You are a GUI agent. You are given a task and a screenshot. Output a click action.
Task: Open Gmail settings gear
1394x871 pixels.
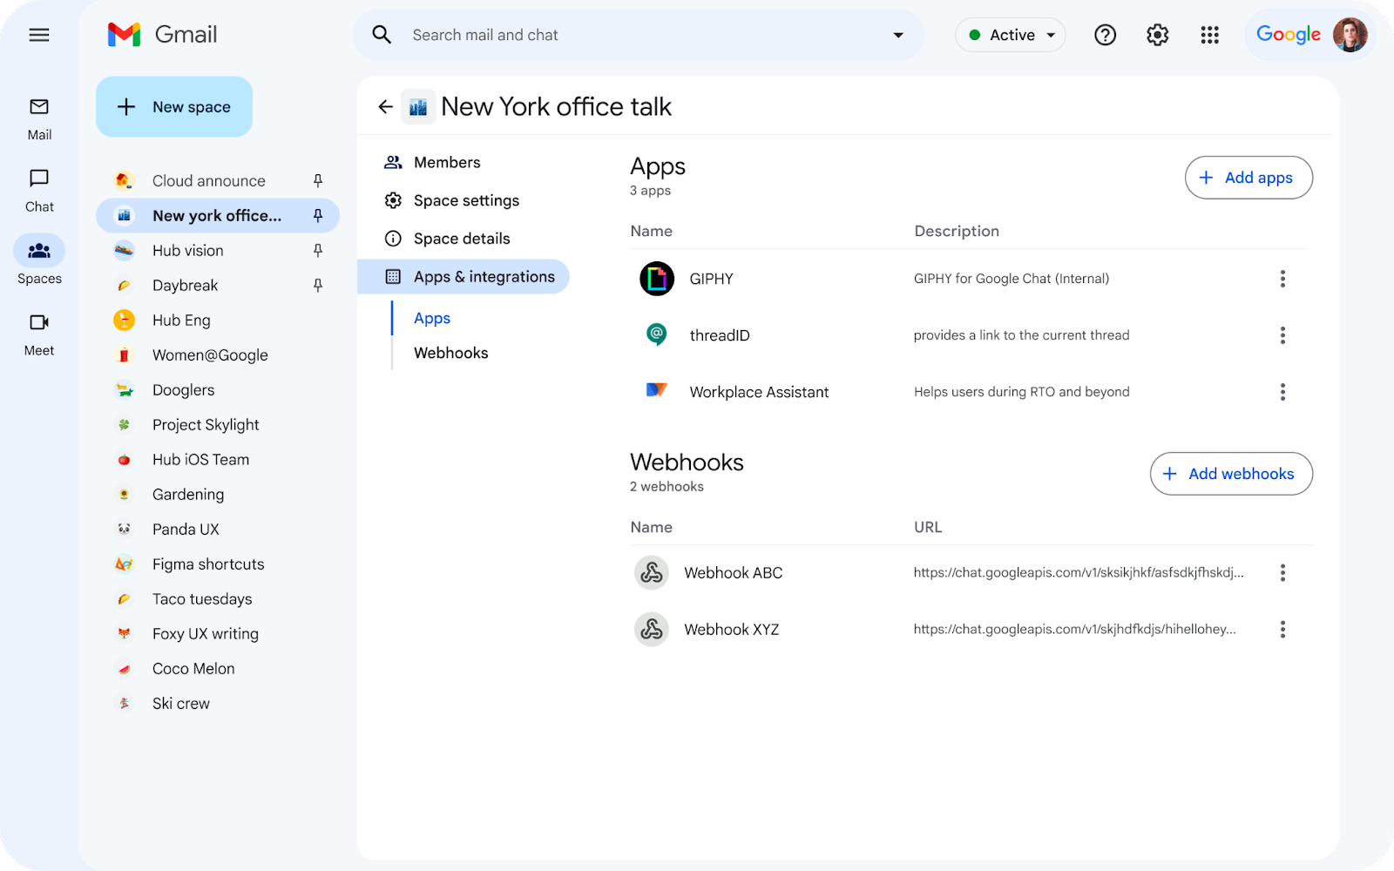point(1157,35)
